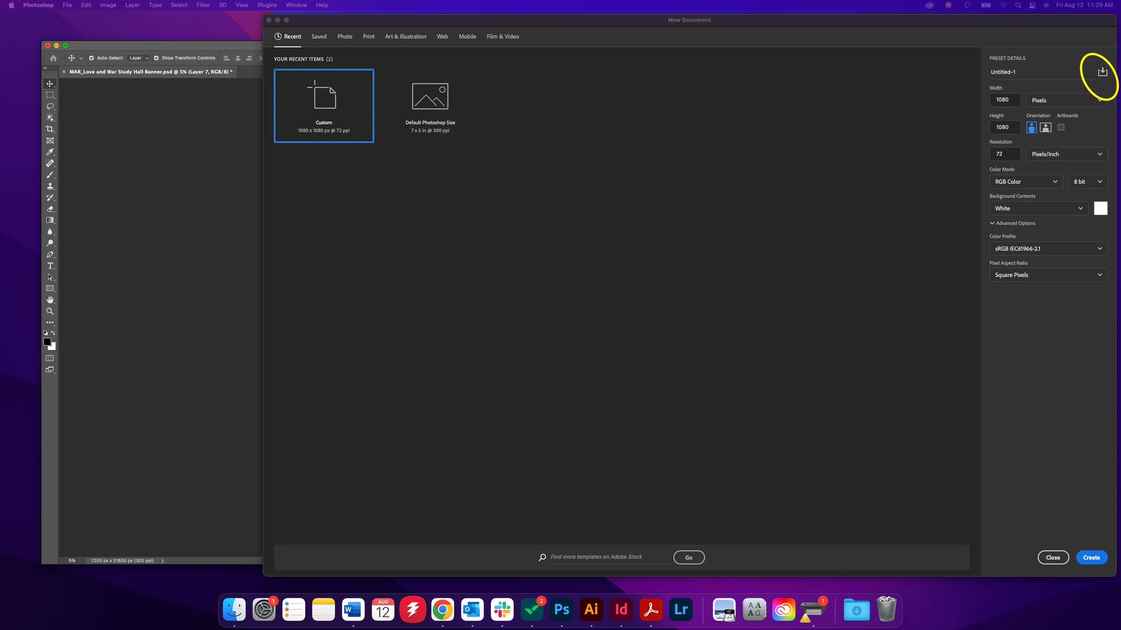The height and width of the screenshot is (630, 1121).
Task: Select the Crop tool
Action: tap(50, 129)
